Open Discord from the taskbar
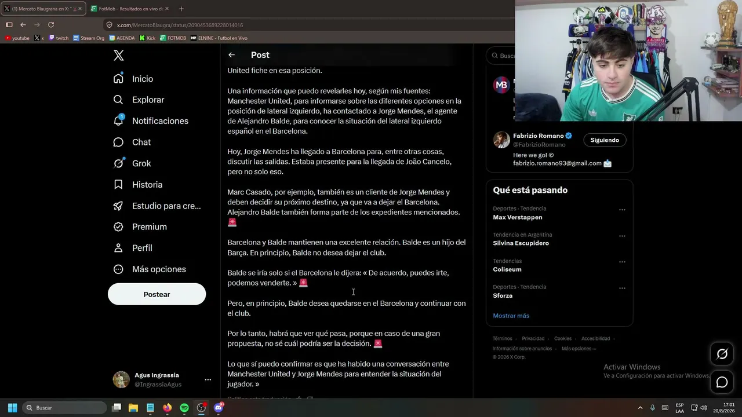Viewport: 742px width, 417px height. click(219, 408)
